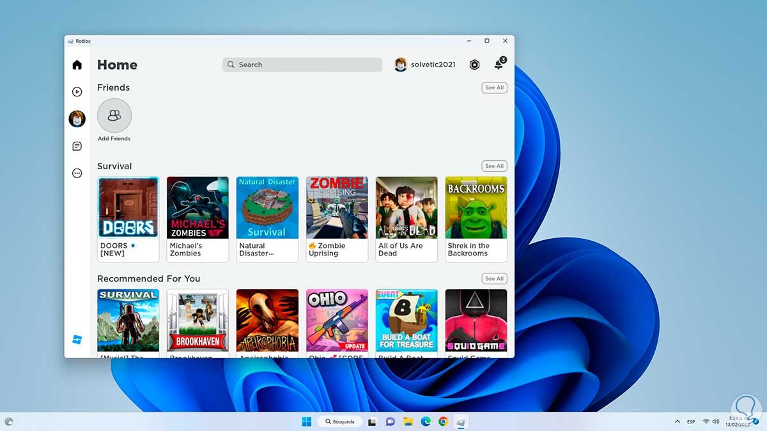
Task: Open the All of Us Are Dead thumbnail
Action: coord(407,208)
